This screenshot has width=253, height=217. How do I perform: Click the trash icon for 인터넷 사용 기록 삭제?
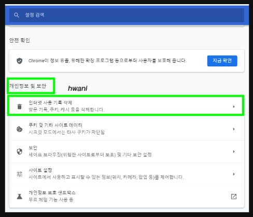click(20, 106)
